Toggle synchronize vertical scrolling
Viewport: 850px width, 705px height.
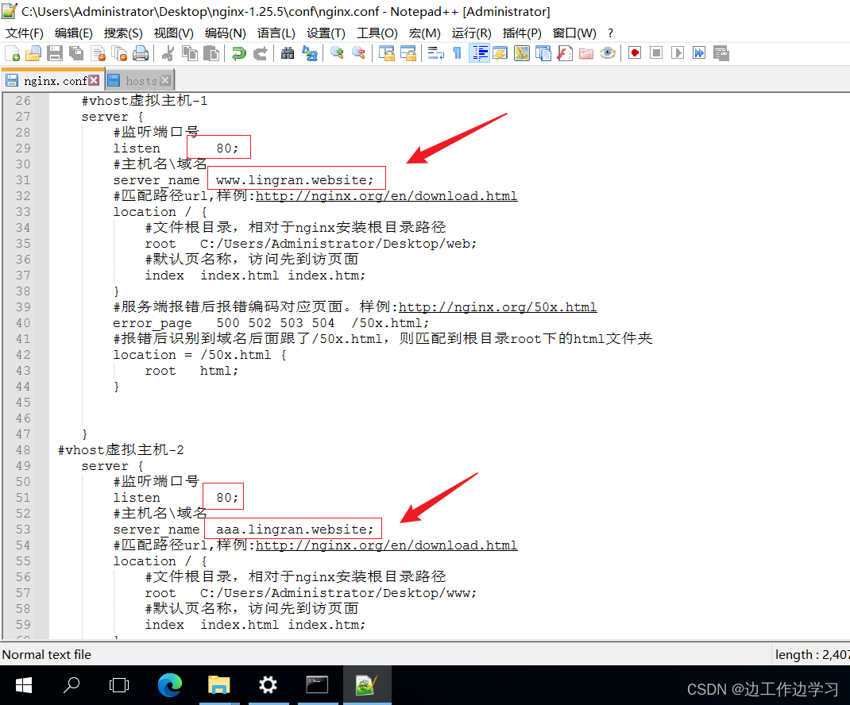coord(387,53)
